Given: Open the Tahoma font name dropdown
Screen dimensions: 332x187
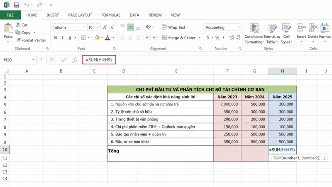Looking at the screenshot, I should coord(85,27).
